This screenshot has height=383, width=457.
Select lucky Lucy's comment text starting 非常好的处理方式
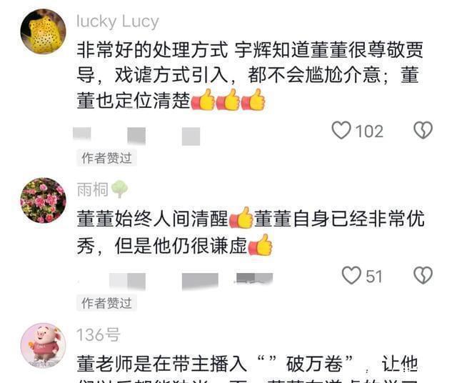250,75
